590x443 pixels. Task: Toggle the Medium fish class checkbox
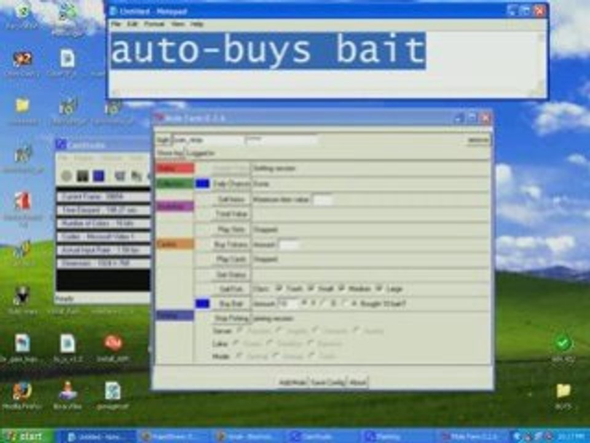(341, 289)
